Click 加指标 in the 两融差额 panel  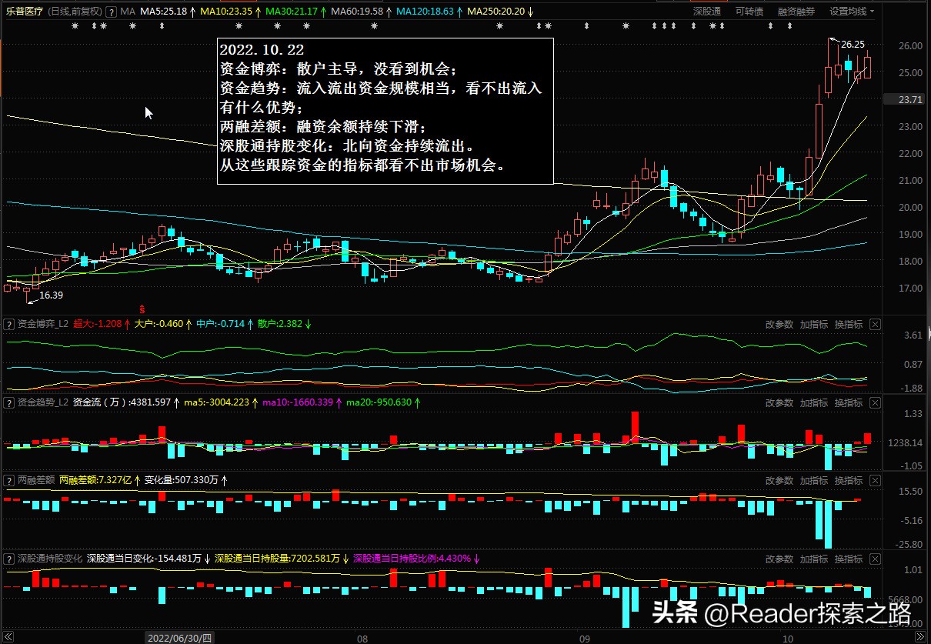813,480
